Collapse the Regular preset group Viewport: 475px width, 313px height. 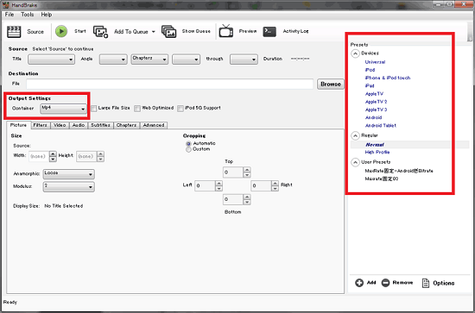pos(355,135)
